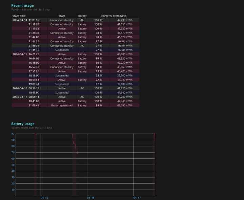Select the 18:18:00 start time entry

click(35, 75)
